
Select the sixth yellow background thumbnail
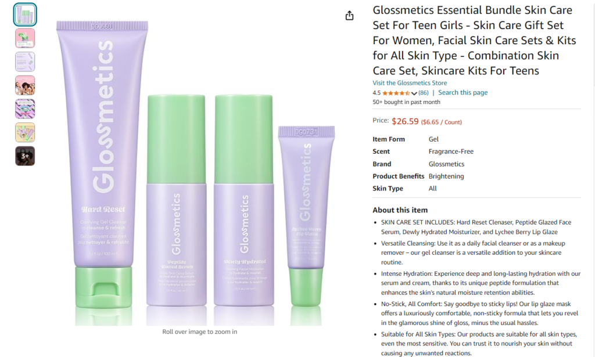25,132
